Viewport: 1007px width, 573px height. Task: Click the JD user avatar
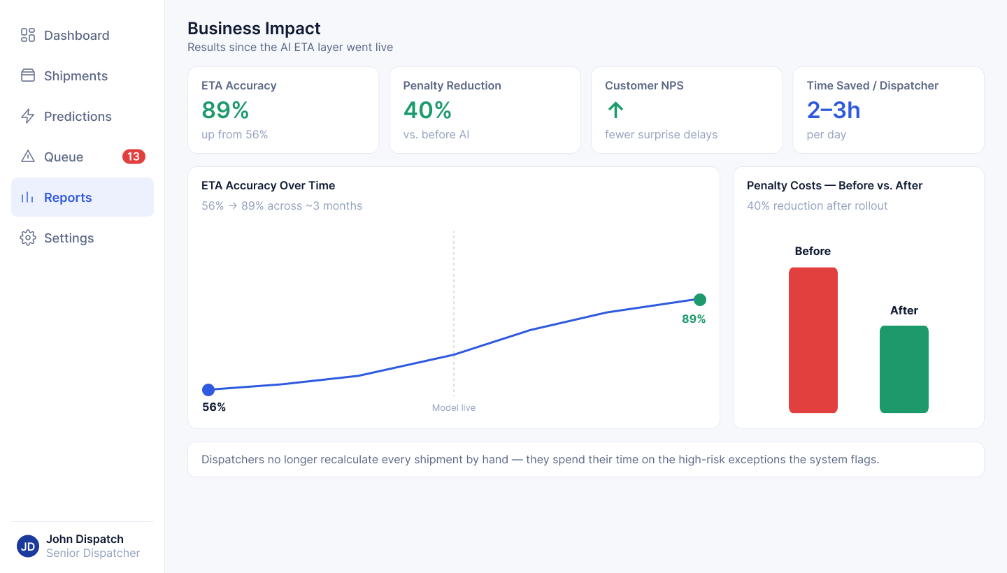pos(28,546)
